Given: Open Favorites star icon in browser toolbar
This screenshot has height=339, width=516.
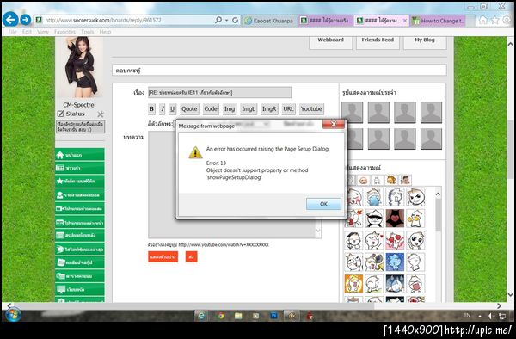Looking at the screenshot, I should pyautogui.click(x=494, y=20).
